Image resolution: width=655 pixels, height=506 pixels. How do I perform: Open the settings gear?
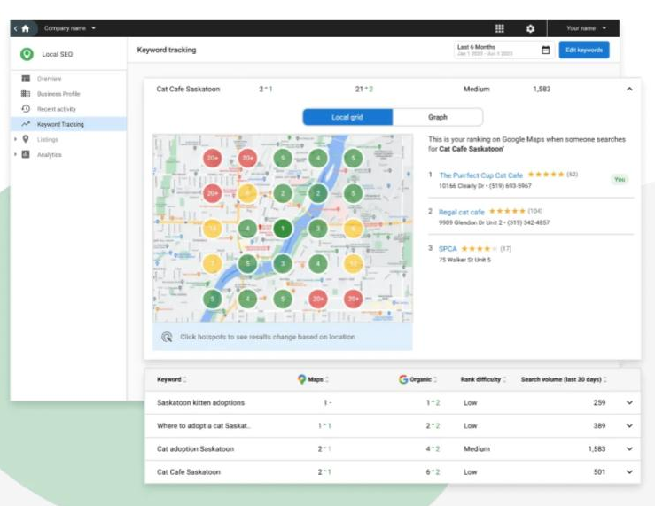530,28
